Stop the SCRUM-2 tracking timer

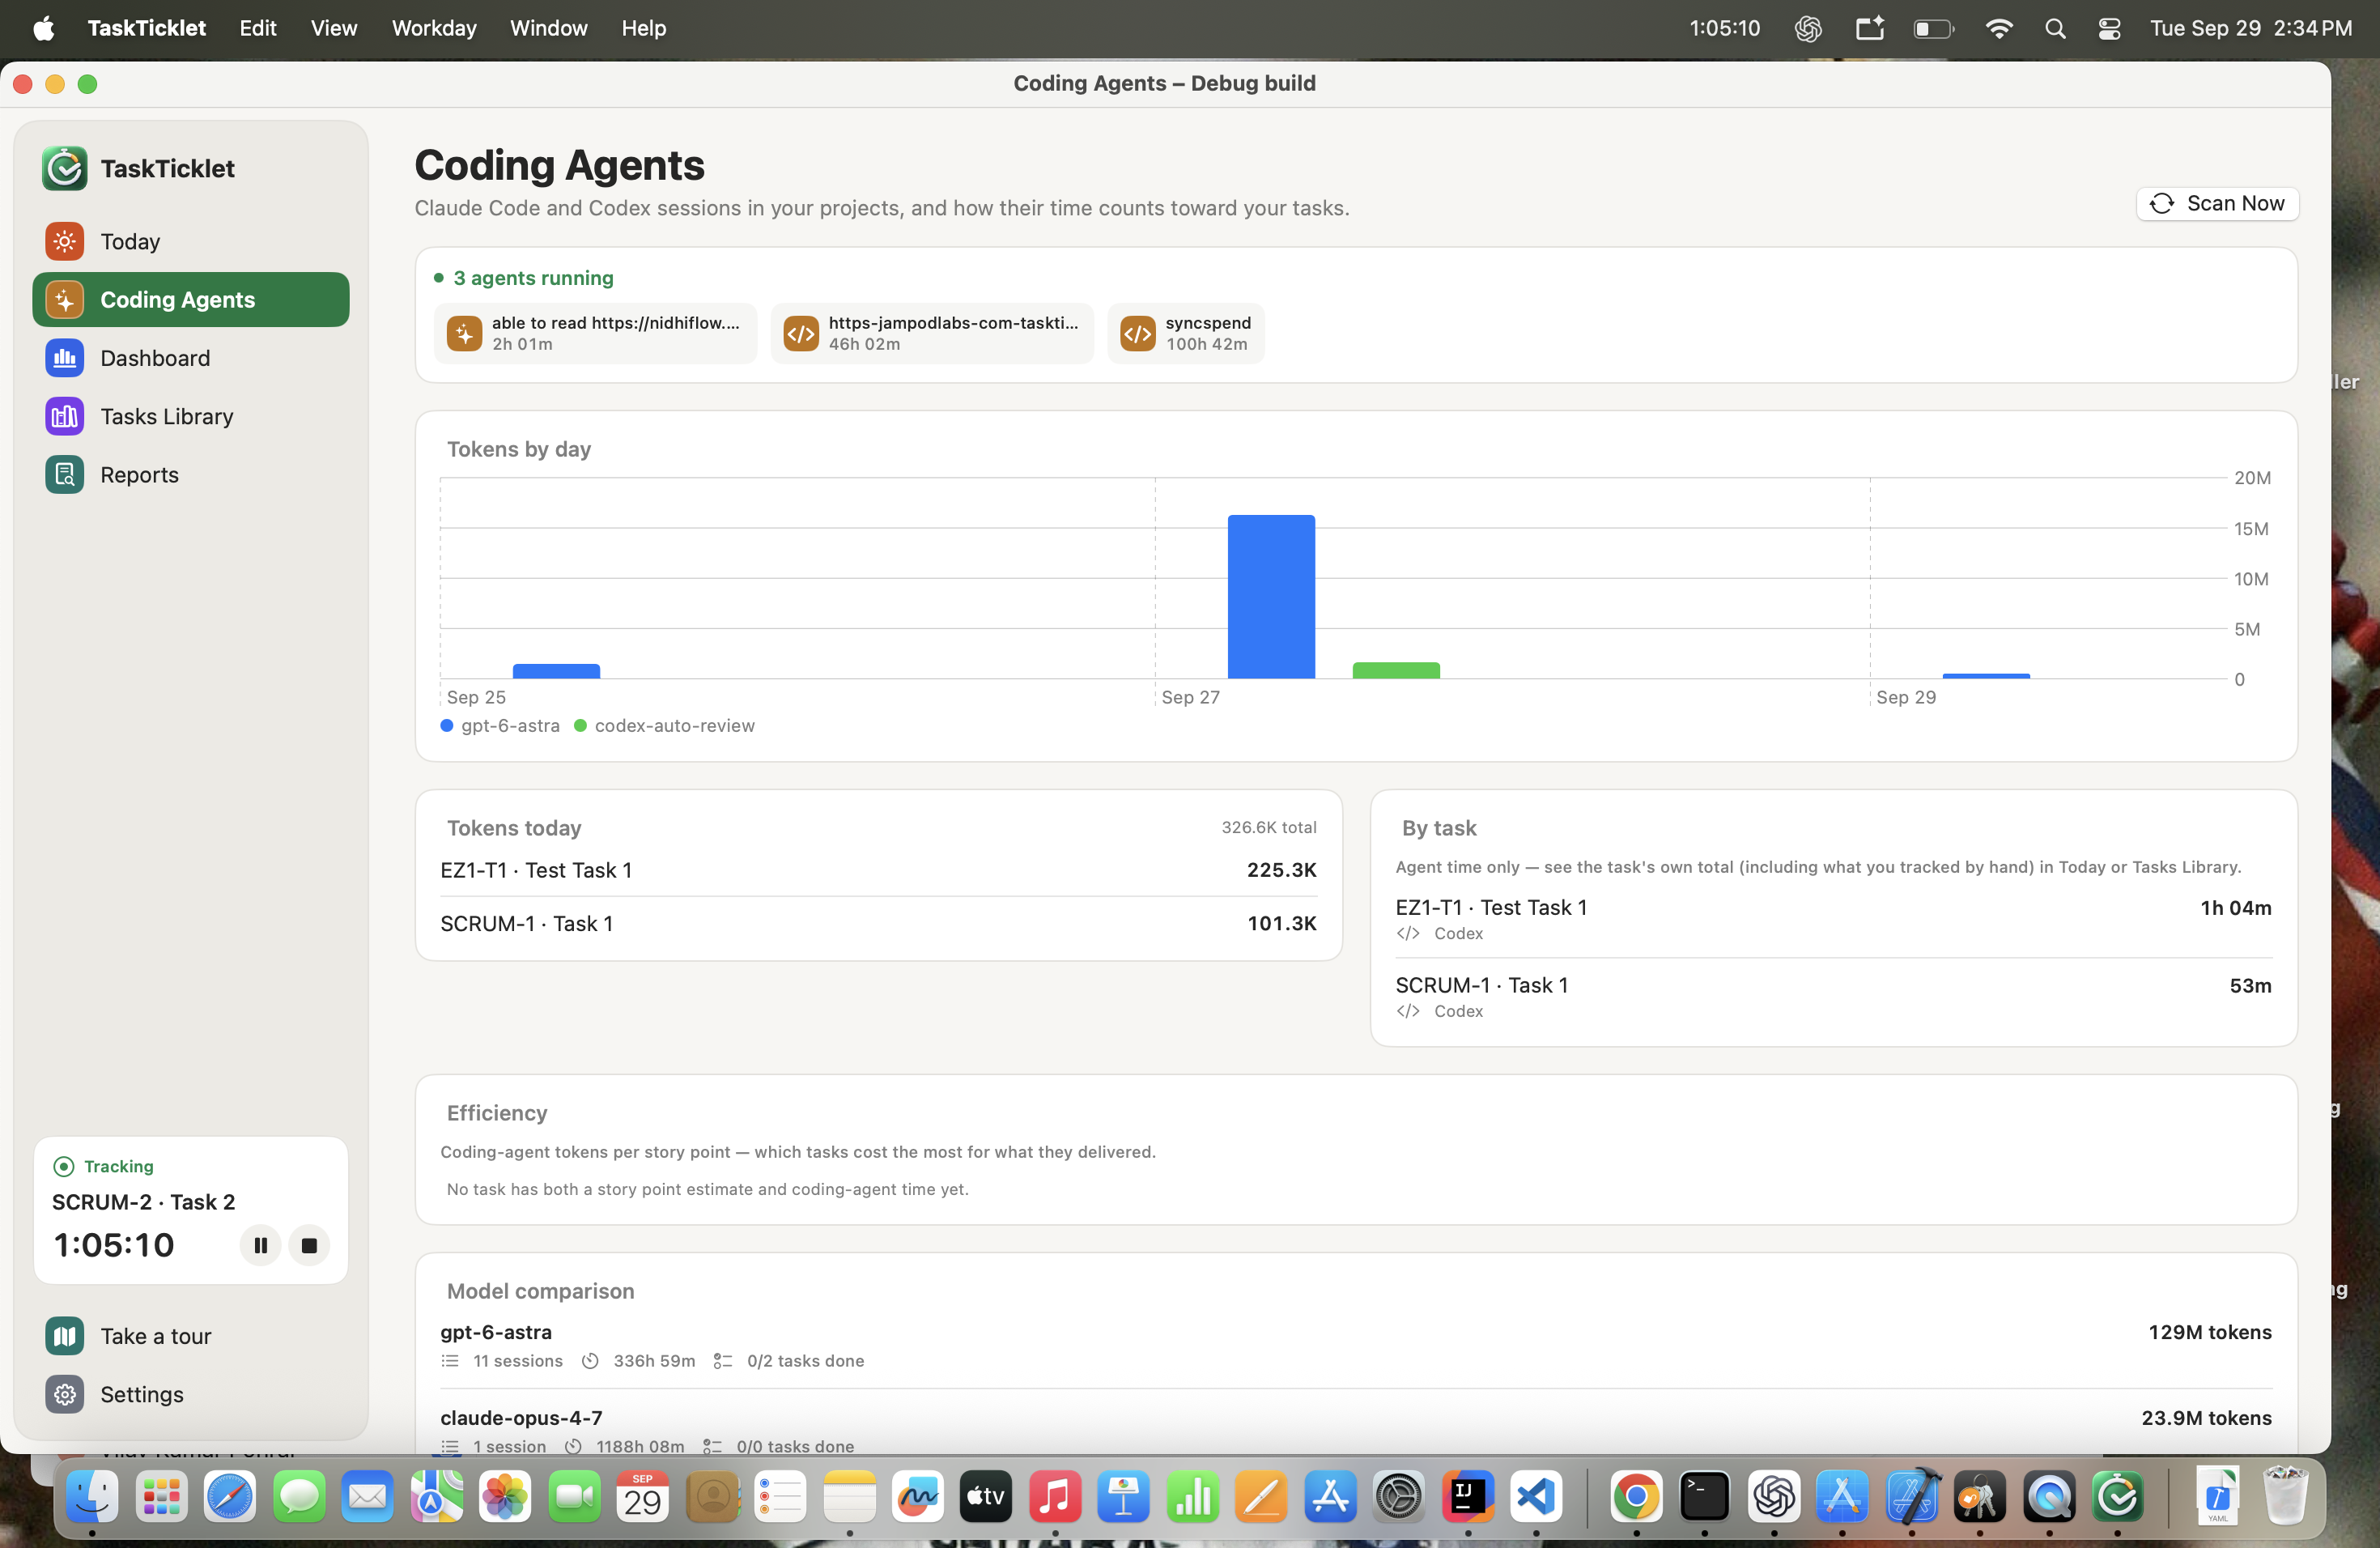pos(309,1245)
